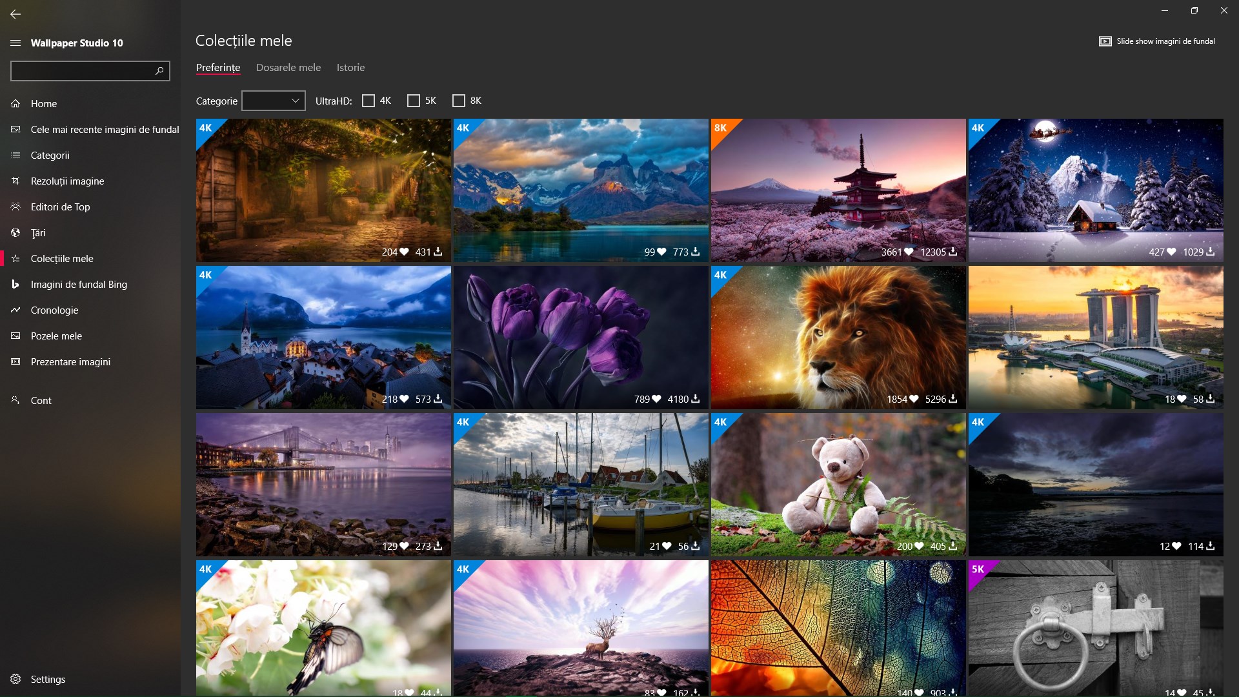Image resolution: width=1239 pixels, height=697 pixels.
Task: Start Slide show imagini de fundal
Action: [1157, 41]
